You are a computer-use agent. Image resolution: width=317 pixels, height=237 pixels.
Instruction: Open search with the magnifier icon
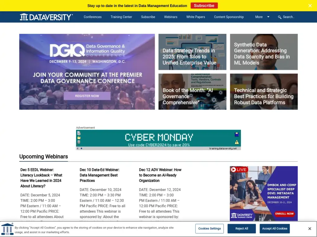[279, 17]
